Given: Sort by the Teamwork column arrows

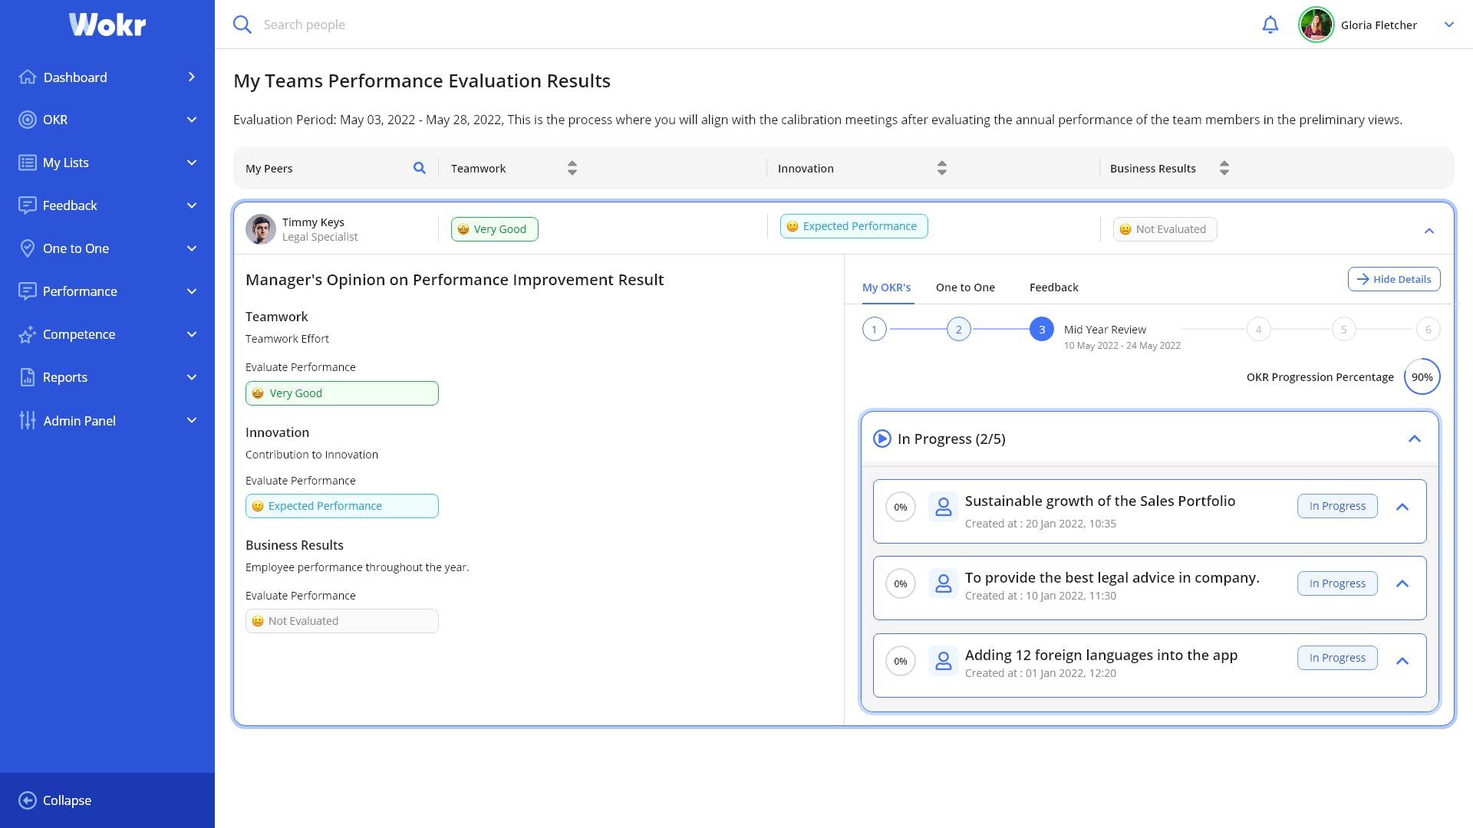Looking at the screenshot, I should (572, 168).
